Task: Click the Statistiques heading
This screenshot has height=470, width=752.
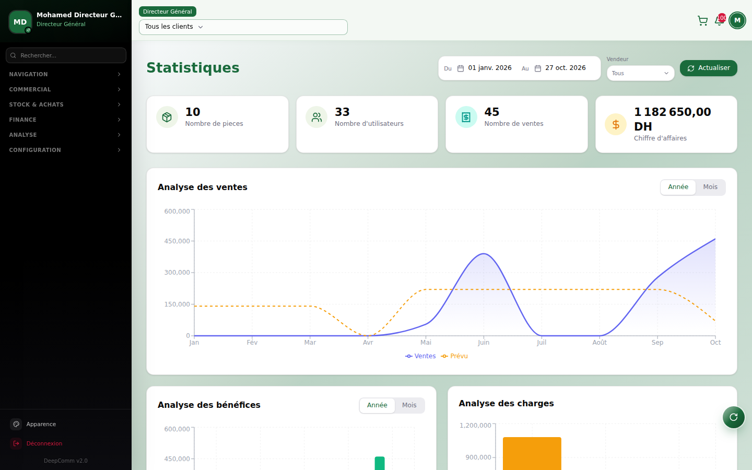Action: point(193,68)
